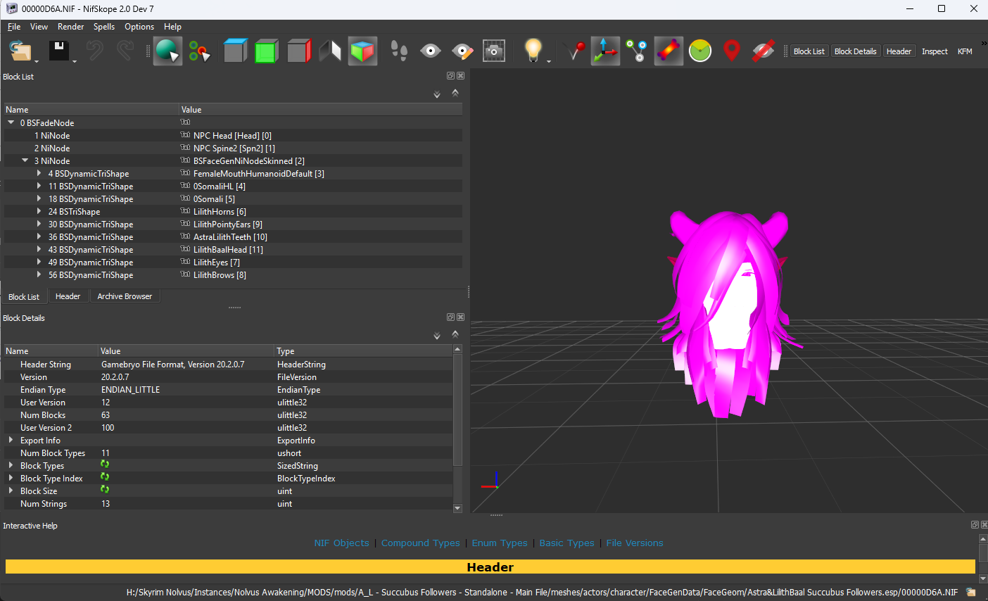The image size is (988, 601).
Task: Select the green sphere object-select tool
Action: pyautogui.click(x=167, y=51)
